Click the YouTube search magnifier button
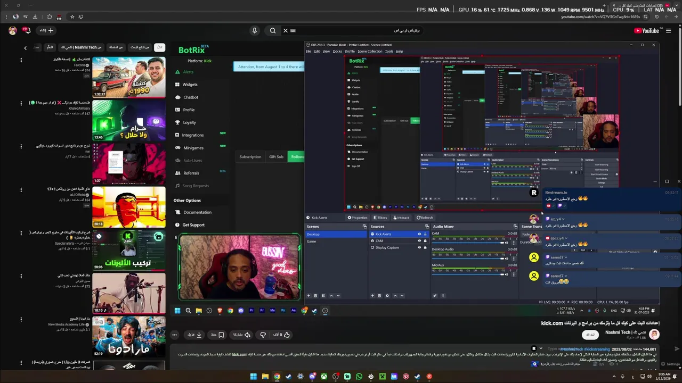The width and height of the screenshot is (682, 383). 273,30
